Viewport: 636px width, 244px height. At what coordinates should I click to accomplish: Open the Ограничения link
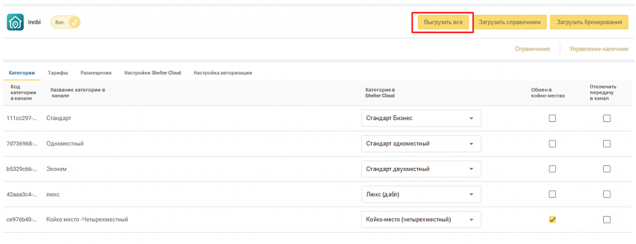pos(532,49)
